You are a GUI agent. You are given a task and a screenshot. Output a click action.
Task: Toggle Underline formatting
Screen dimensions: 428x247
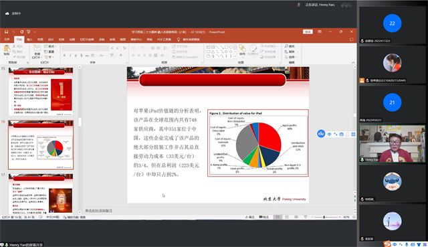76,56
